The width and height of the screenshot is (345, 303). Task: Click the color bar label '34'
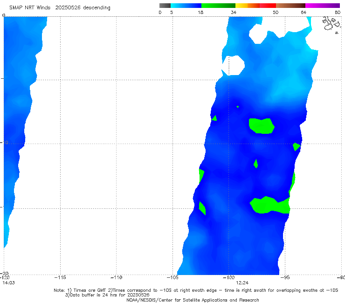pos(234,13)
